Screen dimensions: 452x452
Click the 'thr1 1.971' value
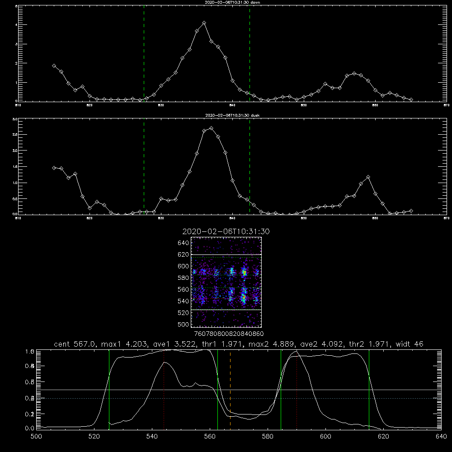222,344
